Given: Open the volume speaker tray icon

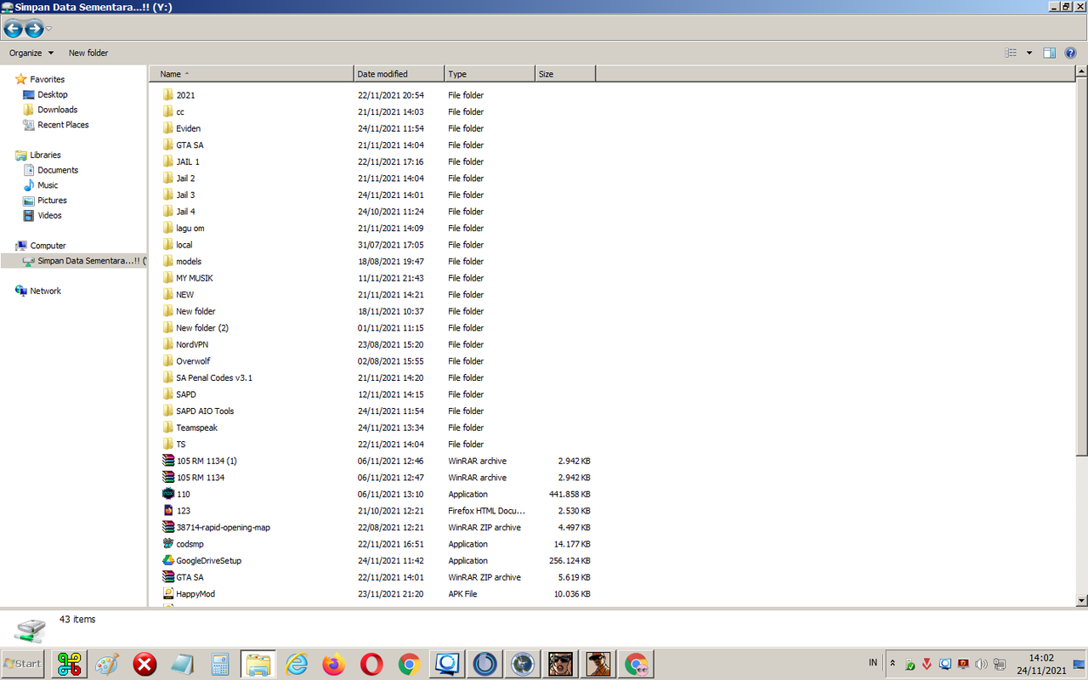Looking at the screenshot, I should tap(982, 664).
